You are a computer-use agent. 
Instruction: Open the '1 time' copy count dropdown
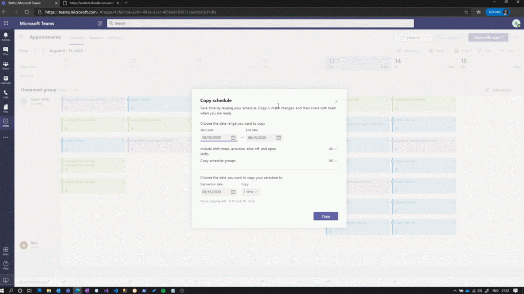(251, 192)
